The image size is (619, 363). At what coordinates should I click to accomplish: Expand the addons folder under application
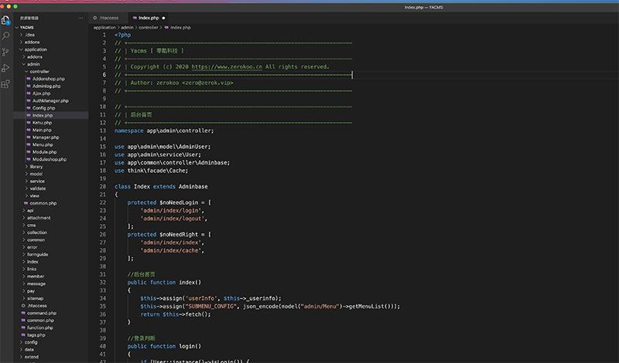pyautogui.click(x=34, y=56)
